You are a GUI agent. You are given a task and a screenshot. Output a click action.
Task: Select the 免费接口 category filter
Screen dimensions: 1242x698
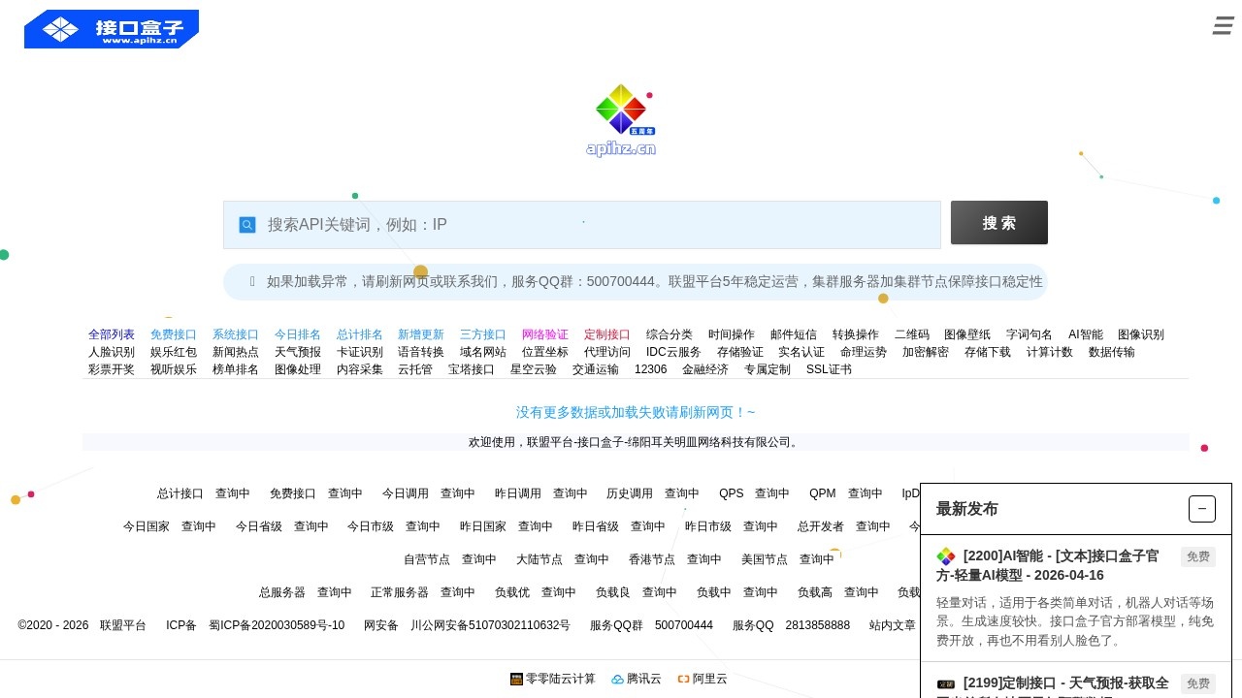173,334
